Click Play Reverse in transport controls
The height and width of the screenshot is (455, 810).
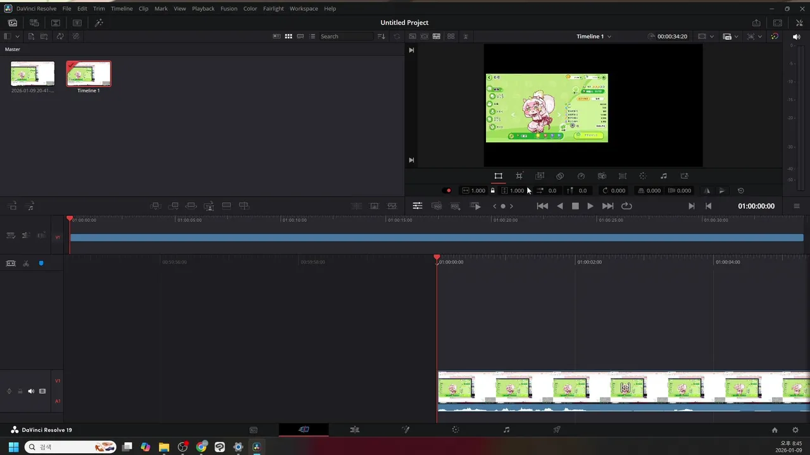tap(559, 206)
